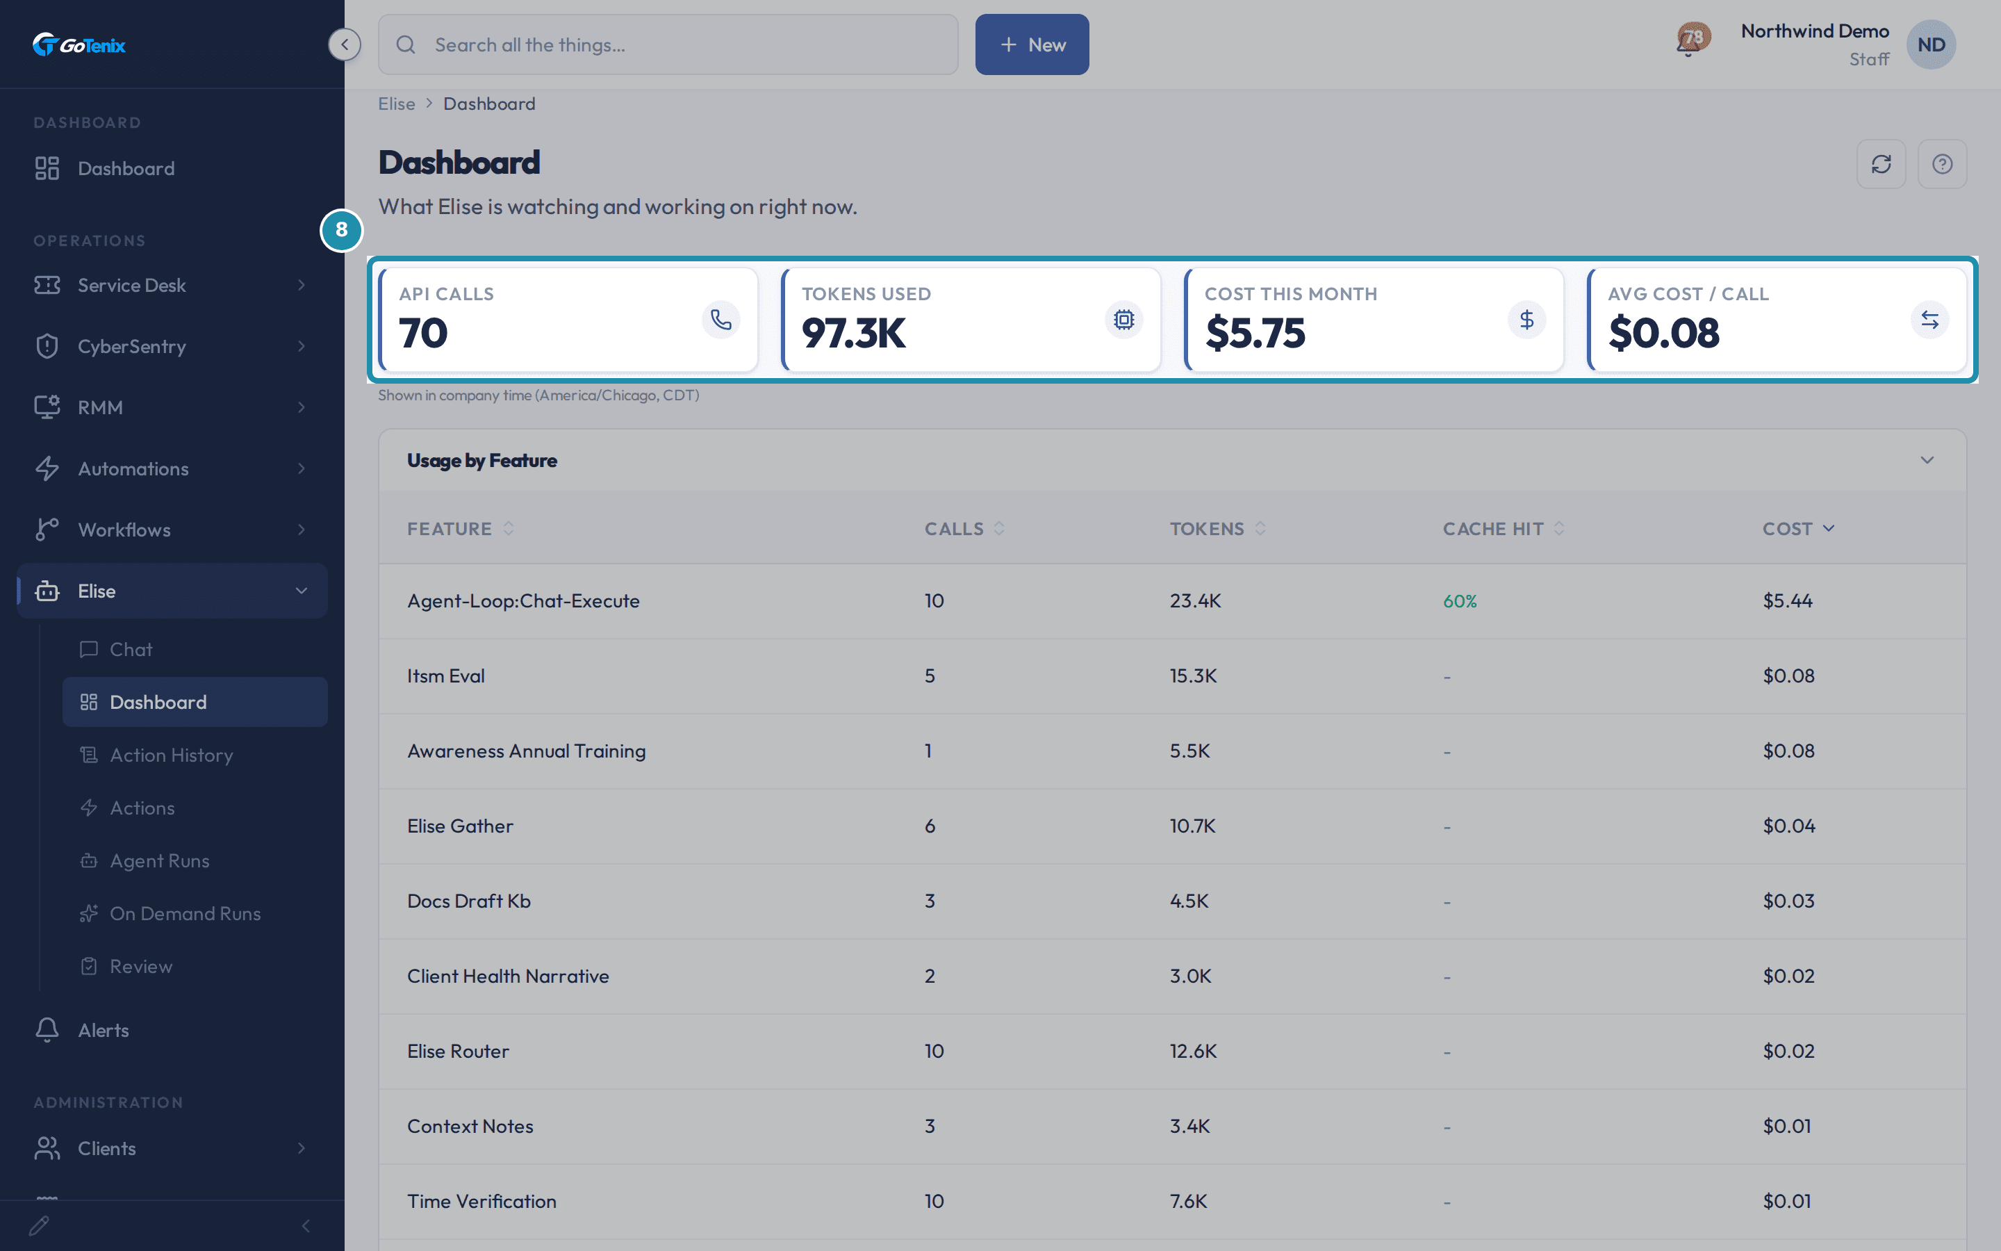This screenshot has width=2001, height=1251.
Task: Open the ND user avatar menu
Action: [x=1931, y=44]
